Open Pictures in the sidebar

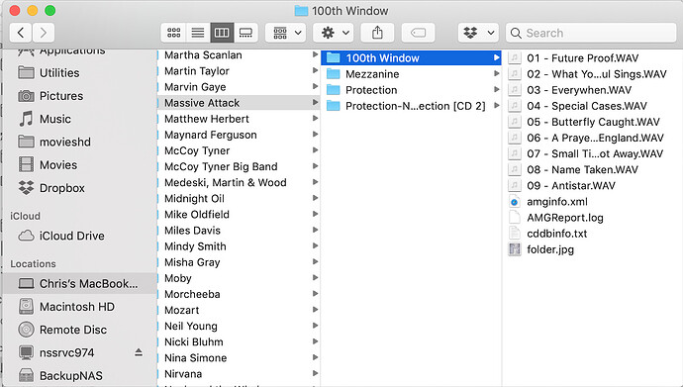click(80, 96)
